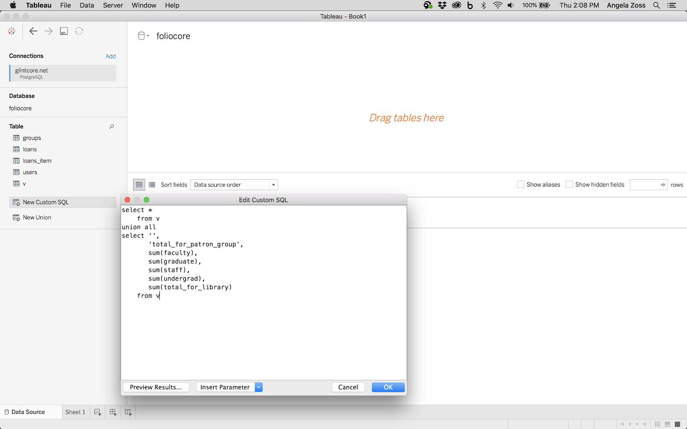Create a new dashboard icon

[113, 412]
